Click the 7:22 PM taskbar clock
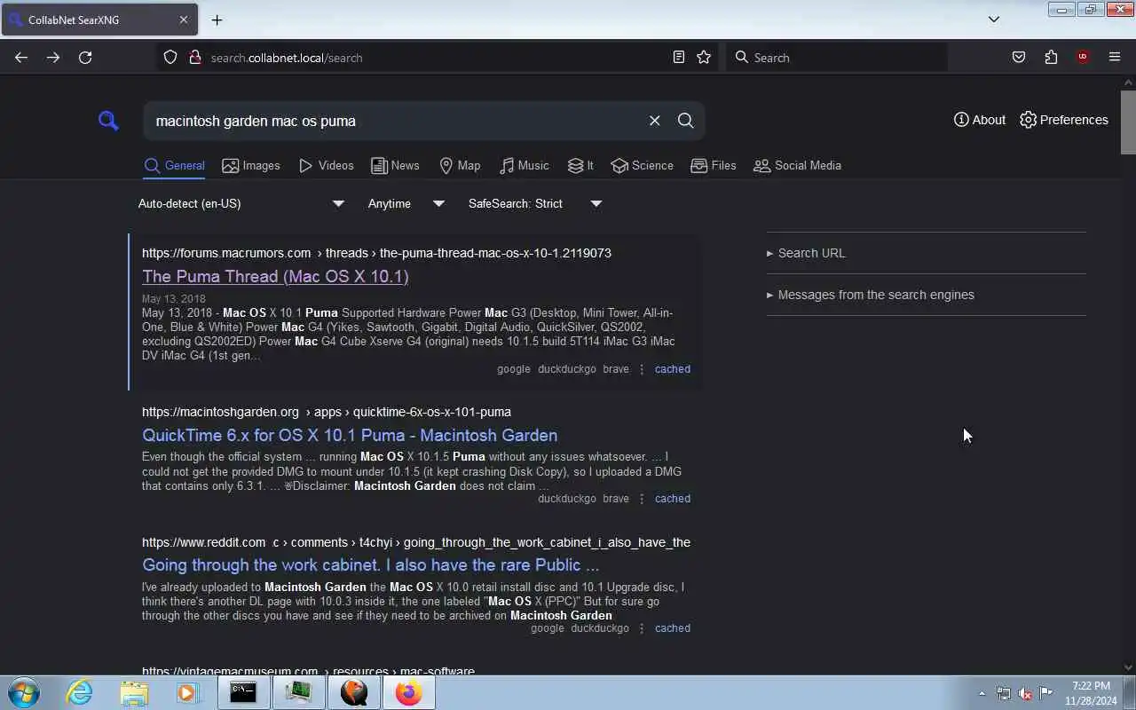 (x=1091, y=693)
